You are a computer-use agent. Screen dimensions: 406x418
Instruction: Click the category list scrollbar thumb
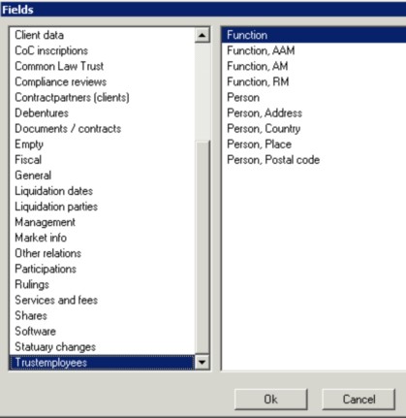coord(203,247)
